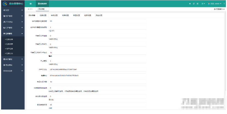Image resolution: width=227 pixels, height=114 pixels.
Task: Expand the 设置 sidebar menu arrow
Action: [22, 10]
